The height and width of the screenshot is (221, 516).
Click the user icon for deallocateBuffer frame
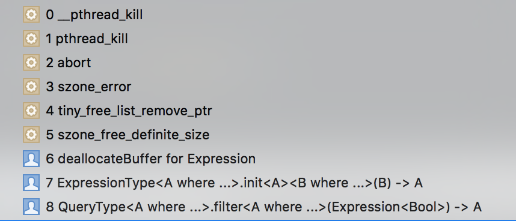31,159
